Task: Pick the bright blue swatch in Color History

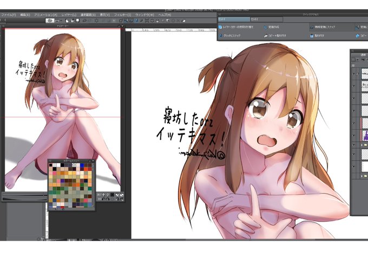Action: (x=82, y=165)
